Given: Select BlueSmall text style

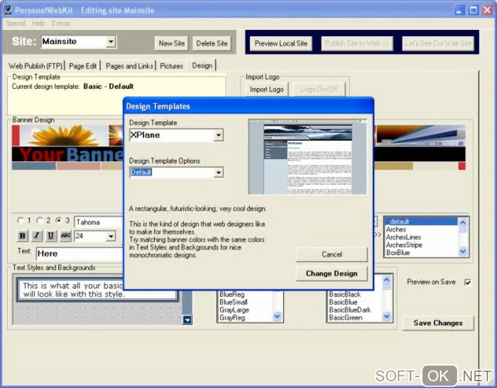Looking at the screenshot, I should click(x=245, y=302).
